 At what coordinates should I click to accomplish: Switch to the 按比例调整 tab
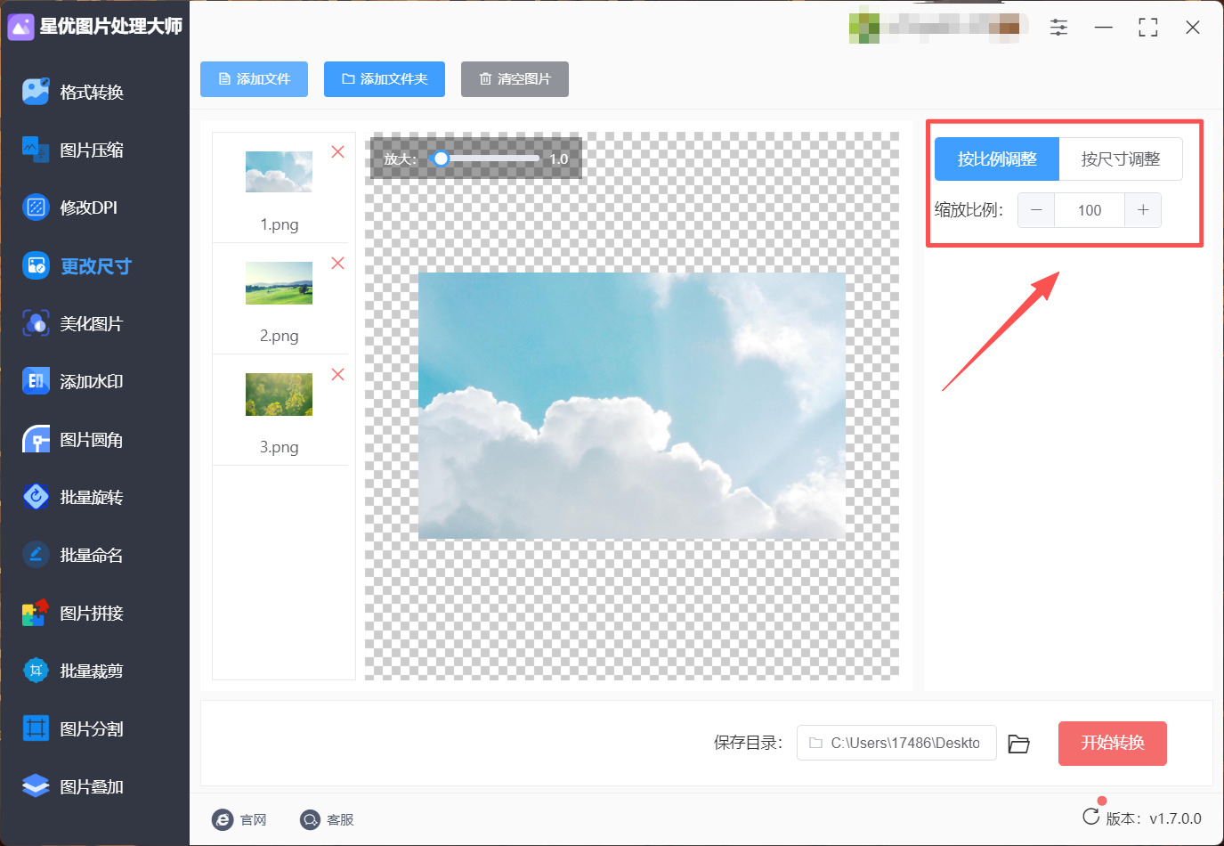tap(997, 159)
